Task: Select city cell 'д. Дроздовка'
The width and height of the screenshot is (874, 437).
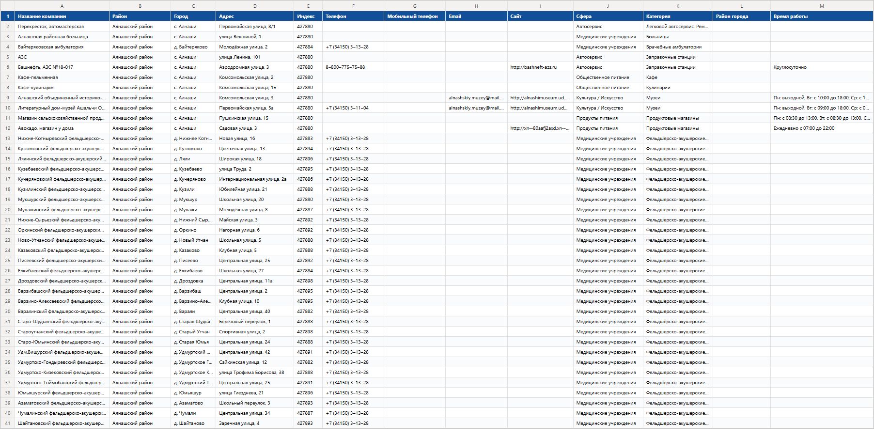Action: [x=193, y=281]
